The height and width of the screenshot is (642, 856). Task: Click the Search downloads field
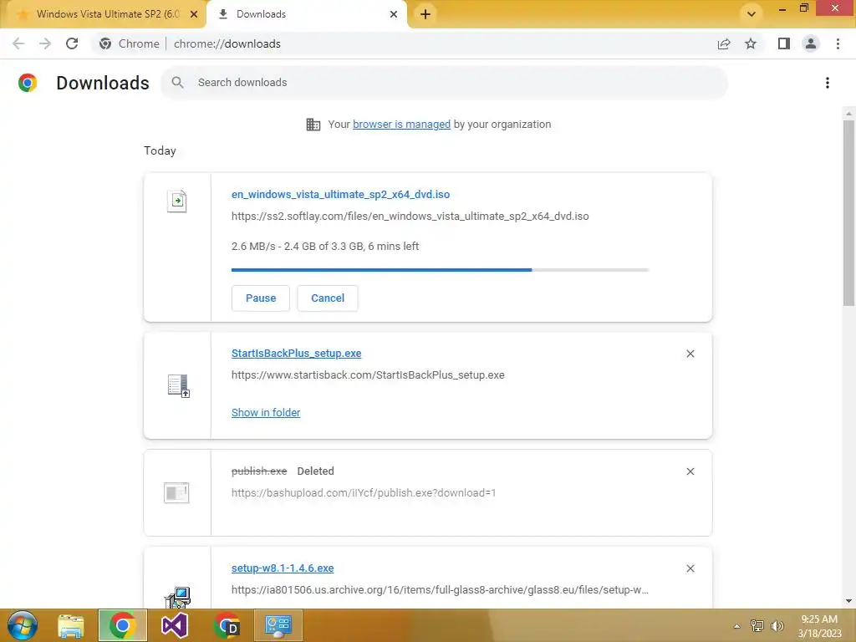[x=445, y=83]
